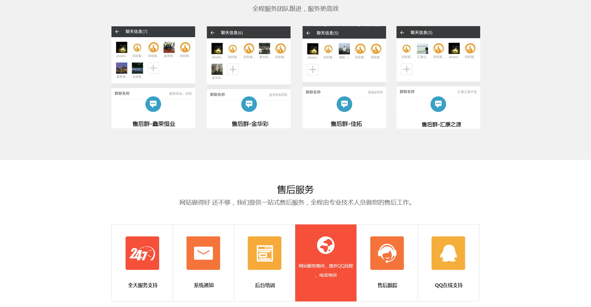Click the headset after-sales tracking icon
591x307 pixels.
coord(387,253)
